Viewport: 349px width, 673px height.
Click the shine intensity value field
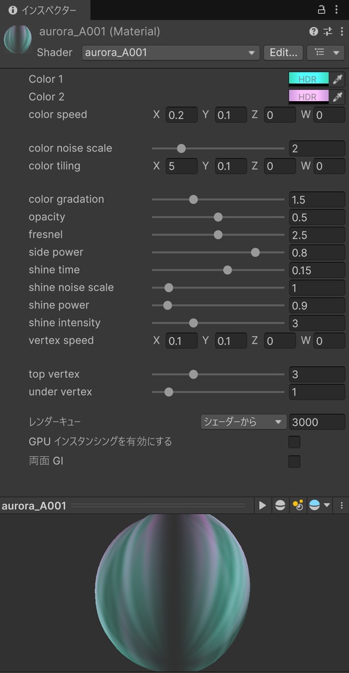(317, 323)
